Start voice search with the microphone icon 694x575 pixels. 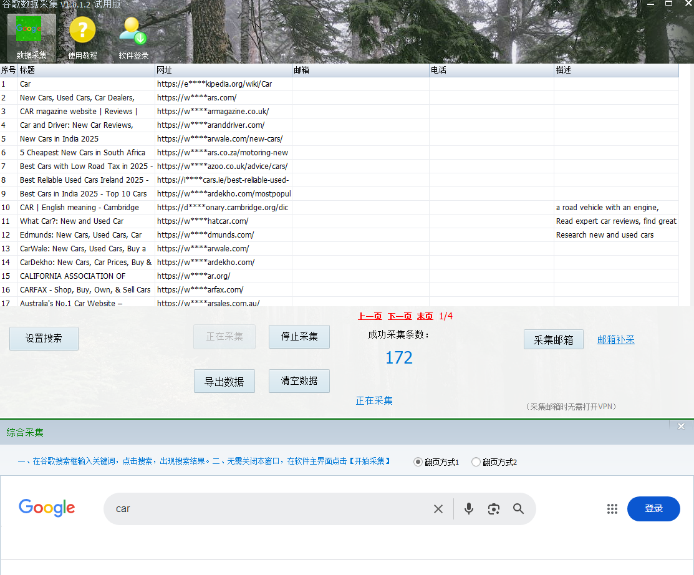(469, 509)
